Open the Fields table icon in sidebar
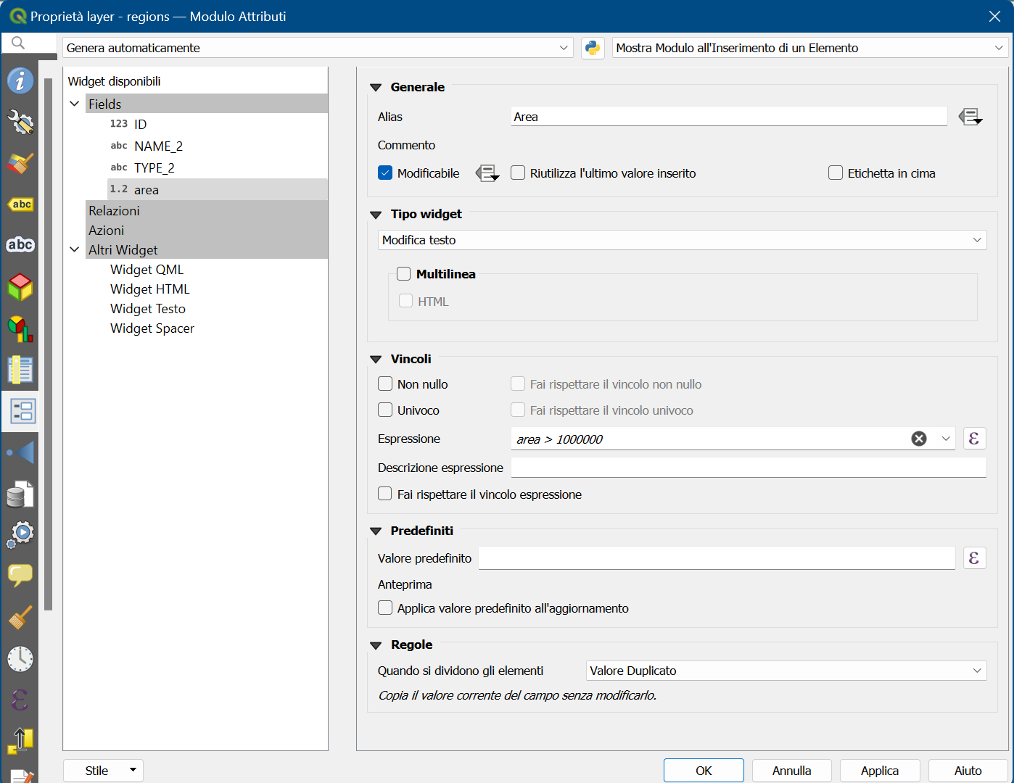Viewport: 1014px width, 783px height. [20, 370]
